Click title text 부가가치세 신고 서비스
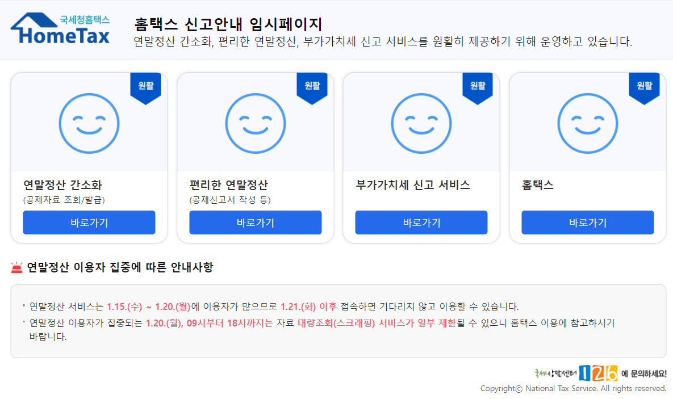Viewport: 673px width, 399px height. coord(413,185)
